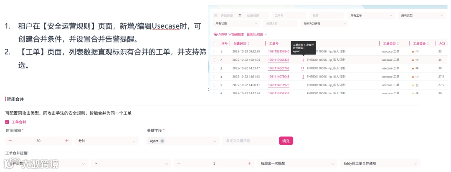451x172 pixels.
Task: Click the 开始日期 date field
Action: [227, 15]
